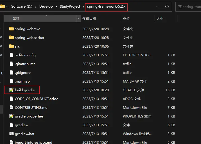Sort files by 修改日期 column

[x=89, y=18]
